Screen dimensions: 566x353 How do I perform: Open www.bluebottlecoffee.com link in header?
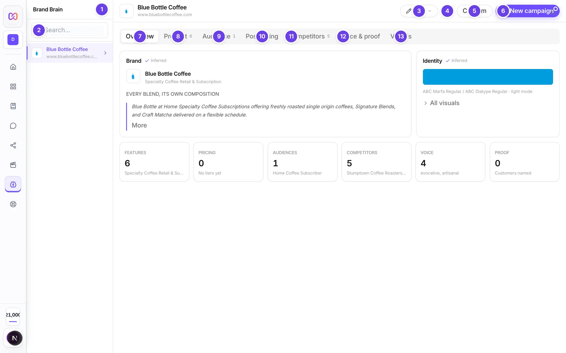pyautogui.click(x=165, y=15)
